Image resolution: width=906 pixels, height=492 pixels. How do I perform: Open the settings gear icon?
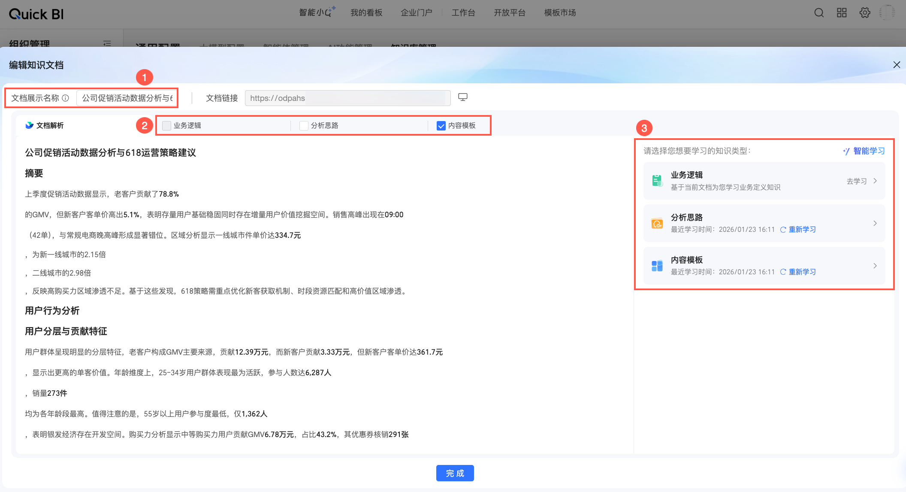[x=865, y=13]
